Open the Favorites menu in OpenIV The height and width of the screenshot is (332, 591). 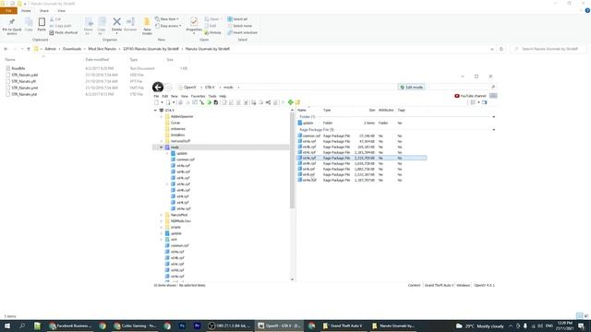click(x=198, y=96)
